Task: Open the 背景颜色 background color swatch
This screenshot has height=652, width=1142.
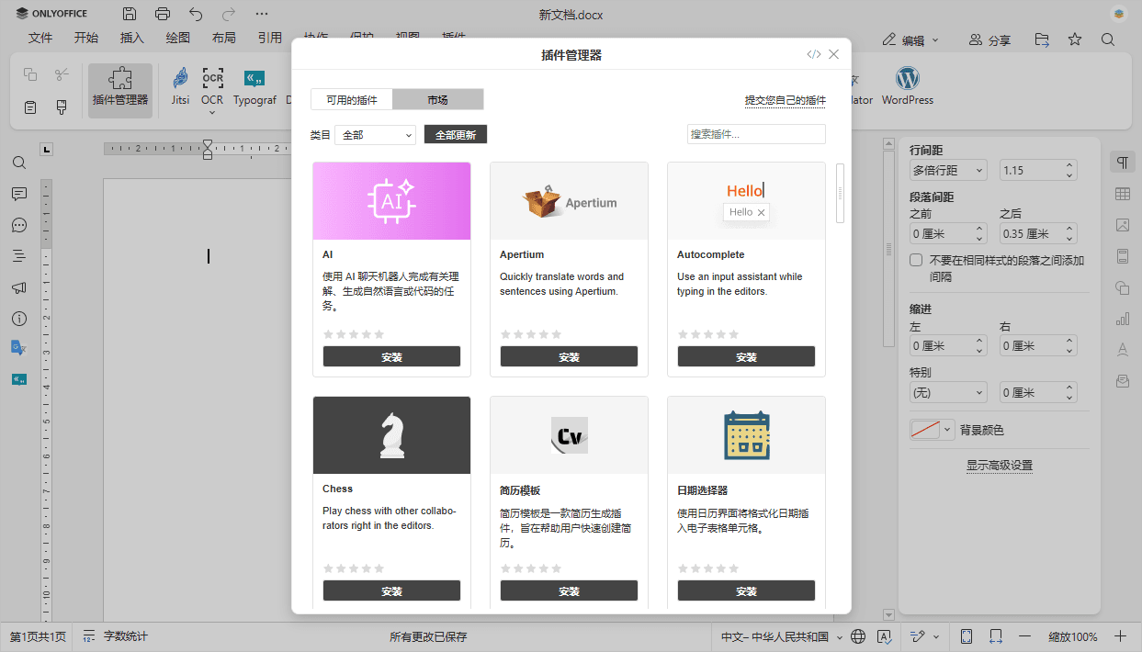Action: [x=926, y=429]
